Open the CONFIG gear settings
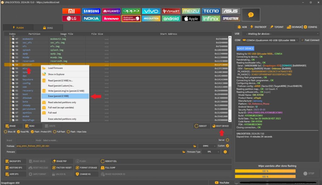The height and width of the screenshot is (185, 322). [310, 27]
